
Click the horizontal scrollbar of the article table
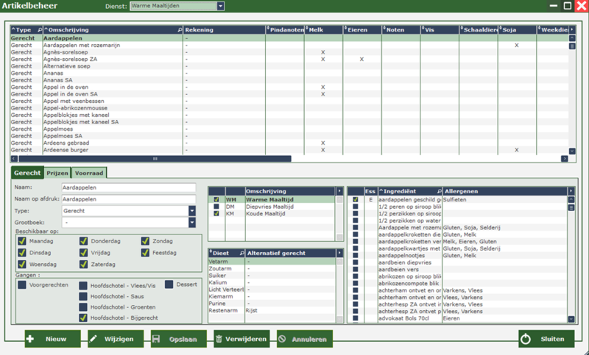[x=155, y=158]
